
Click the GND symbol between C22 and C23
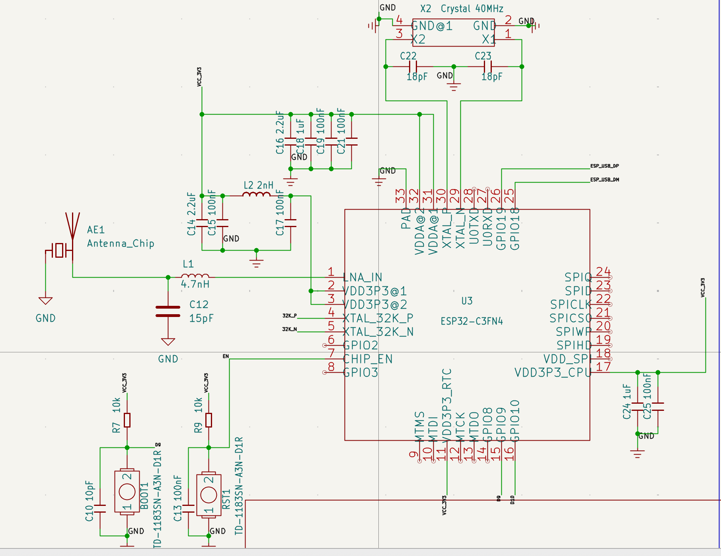[x=454, y=86]
